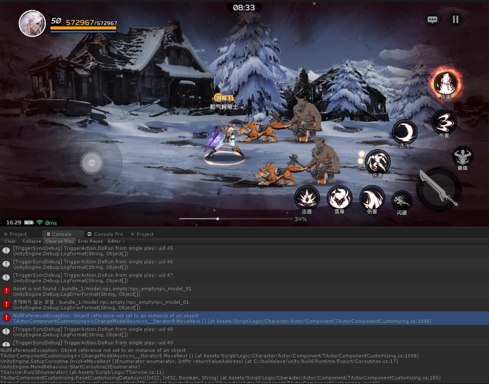Open the Console Pro tab
Screen dimensions: 489x384
105,234
